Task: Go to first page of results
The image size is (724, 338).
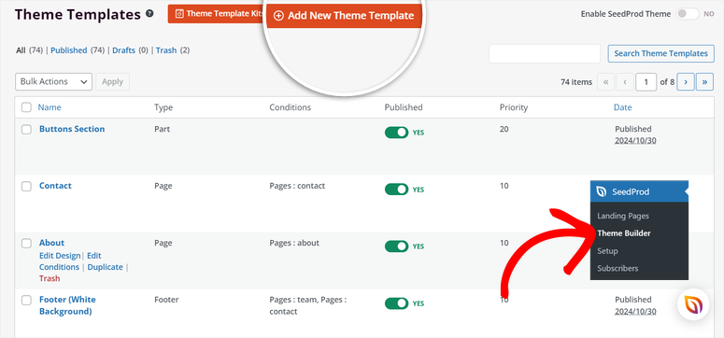Action: tap(605, 82)
